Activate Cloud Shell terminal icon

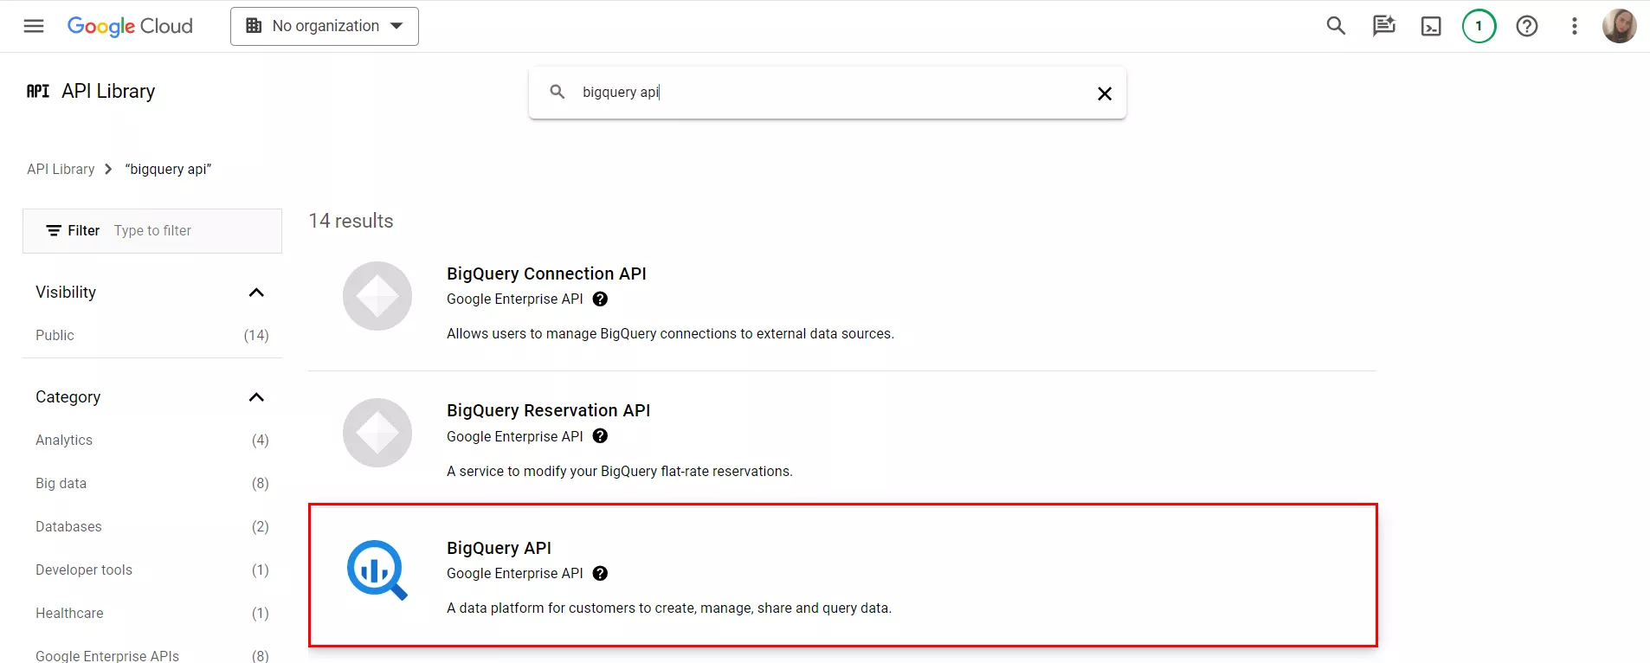tap(1431, 26)
